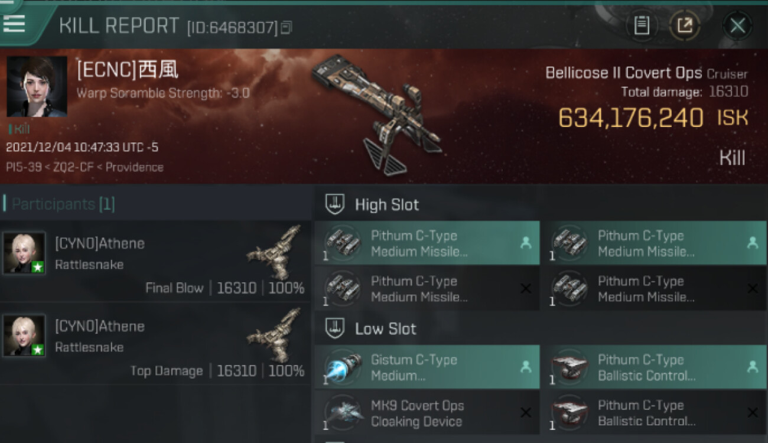Screen dimensions: 768x443
Task: Select the MK9 Covert Ops Cloaking Device
Action: pos(427,413)
